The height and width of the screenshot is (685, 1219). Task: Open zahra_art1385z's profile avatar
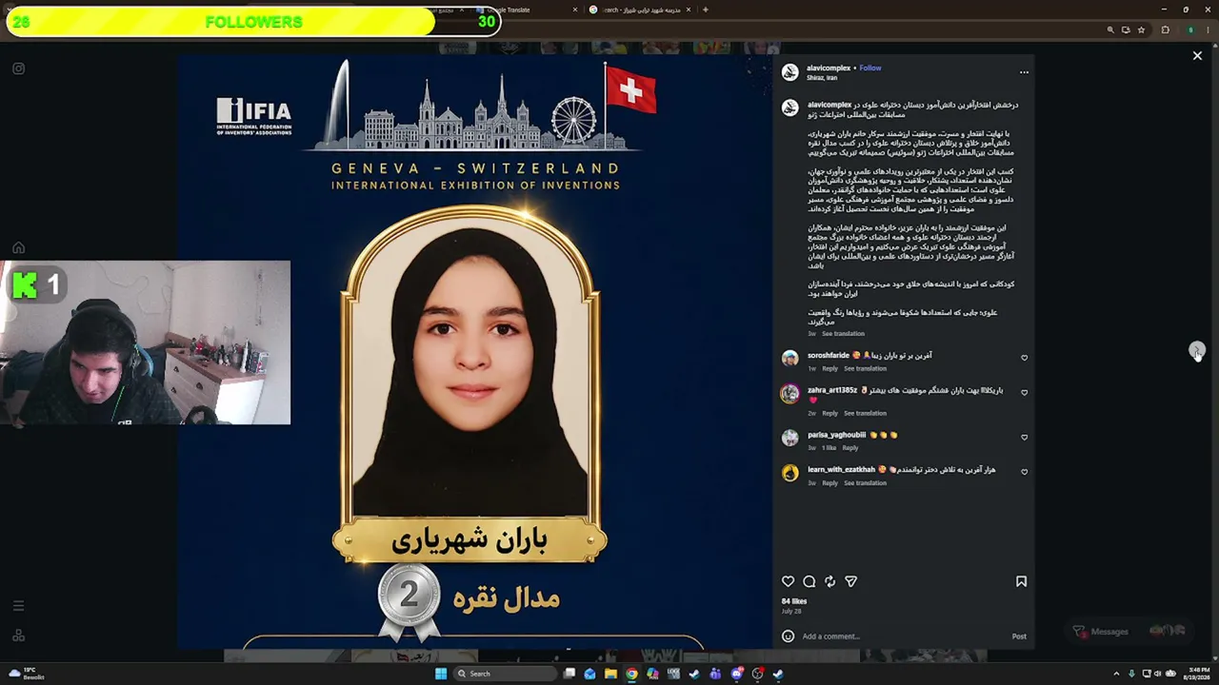[789, 394]
